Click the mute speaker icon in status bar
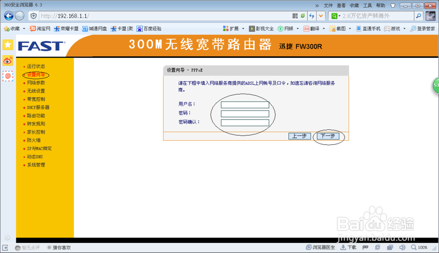The image size is (439, 253). [x=402, y=247]
